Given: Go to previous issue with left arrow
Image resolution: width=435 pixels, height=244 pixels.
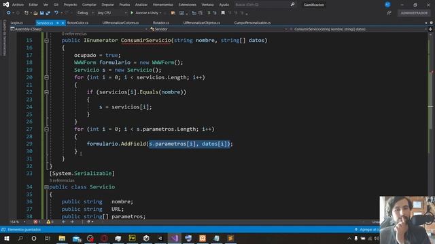Looking at the screenshot, I should click(x=63, y=222).
